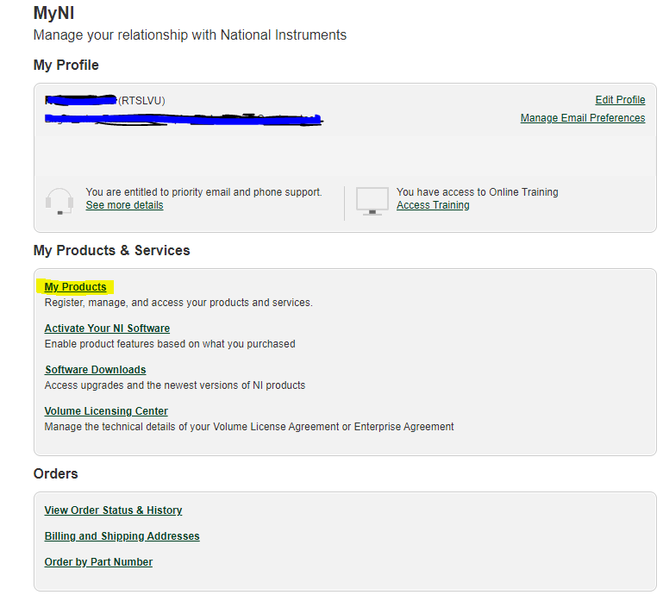Click 'Enable product features based on' description

tap(170, 344)
